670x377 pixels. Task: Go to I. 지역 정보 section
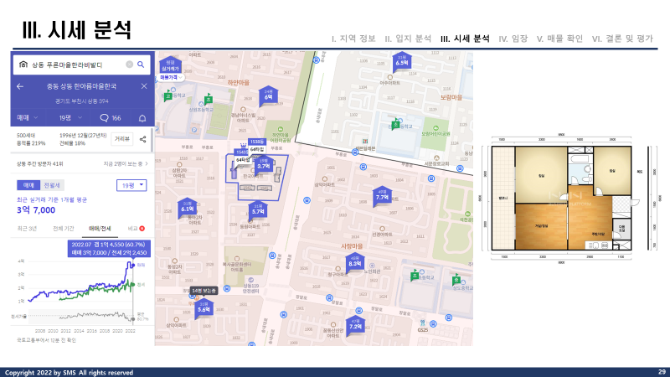coord(353,39)
